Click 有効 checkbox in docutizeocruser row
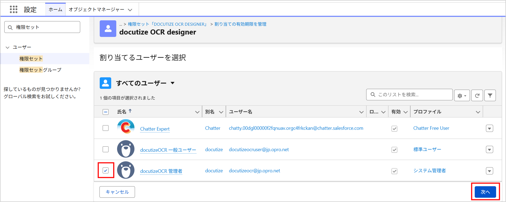Screen dimensions: 506x202 point(394,150)
